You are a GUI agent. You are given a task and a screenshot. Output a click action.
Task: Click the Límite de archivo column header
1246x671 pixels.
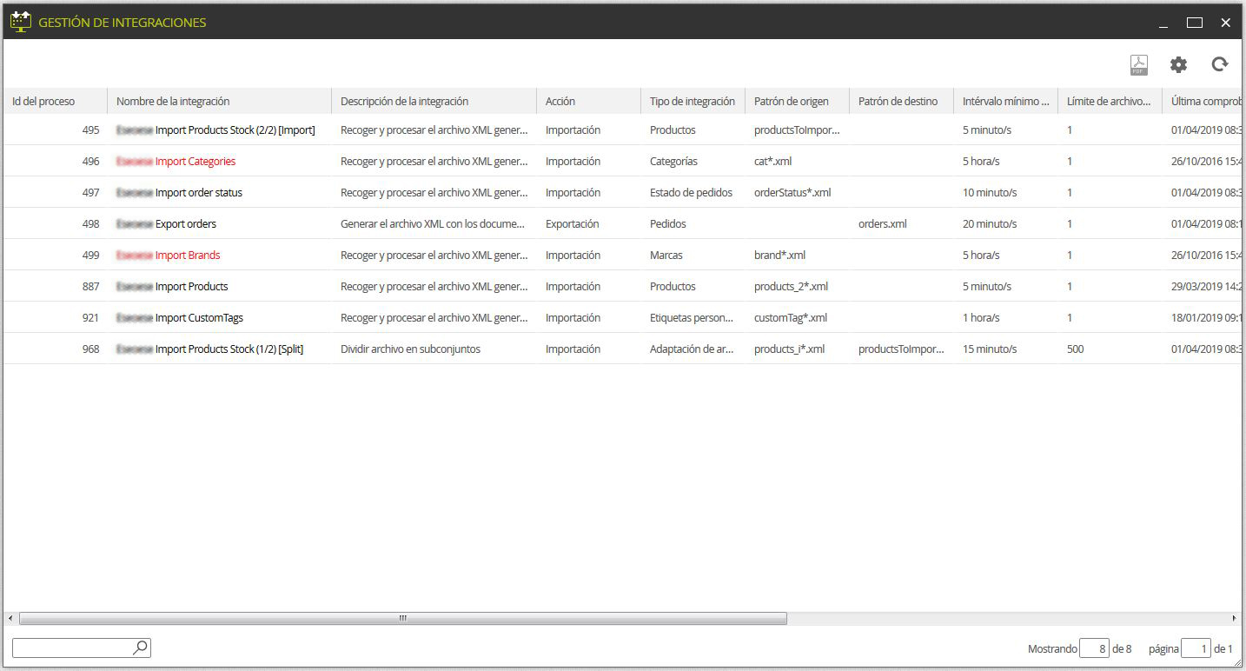click(x=1110, y=101)
